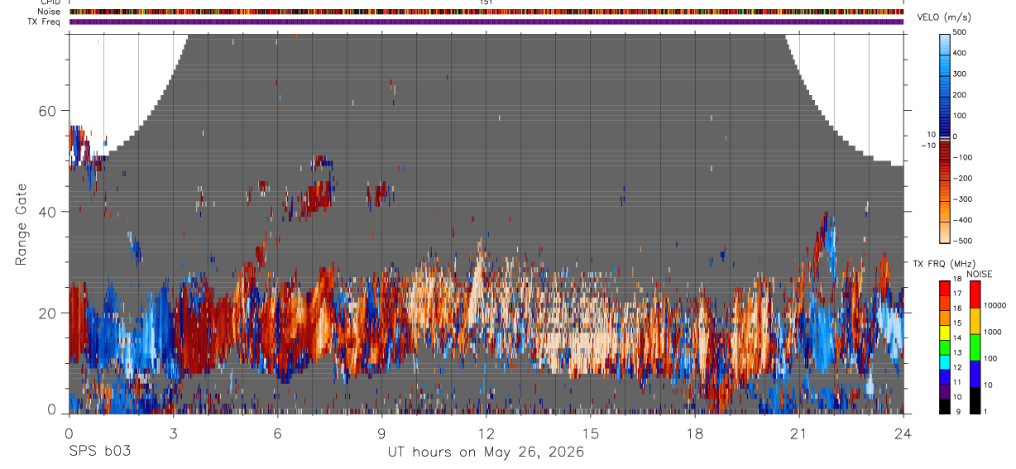Click NOISE legend value 100
The image size is (1016, 469).
pos(991,358)
